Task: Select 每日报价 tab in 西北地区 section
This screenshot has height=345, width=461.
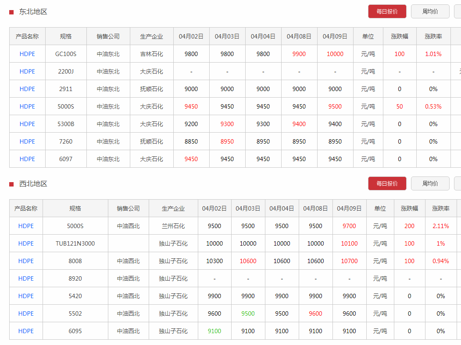Action: pos(387,183)
